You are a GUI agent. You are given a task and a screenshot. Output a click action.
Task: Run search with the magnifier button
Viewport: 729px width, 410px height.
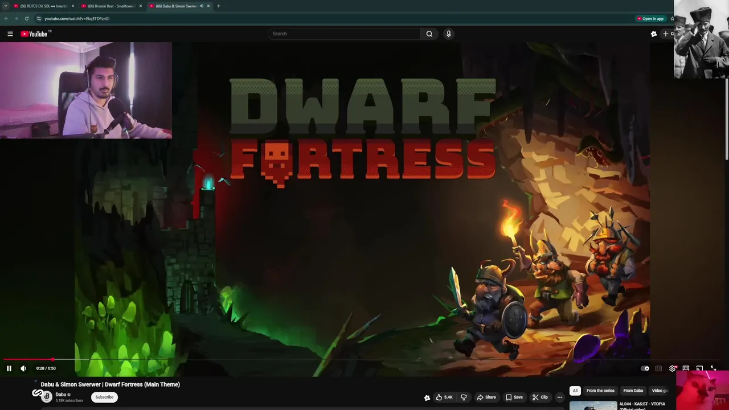click(429, 34)
